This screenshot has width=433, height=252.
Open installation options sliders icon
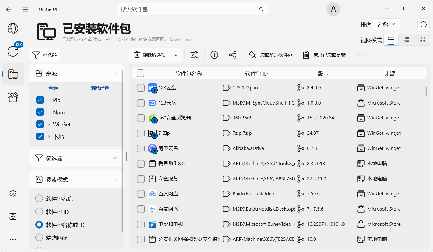coord(194,55)
